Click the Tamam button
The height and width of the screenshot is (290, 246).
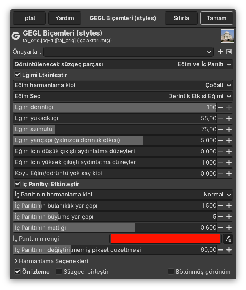[217, 18]
